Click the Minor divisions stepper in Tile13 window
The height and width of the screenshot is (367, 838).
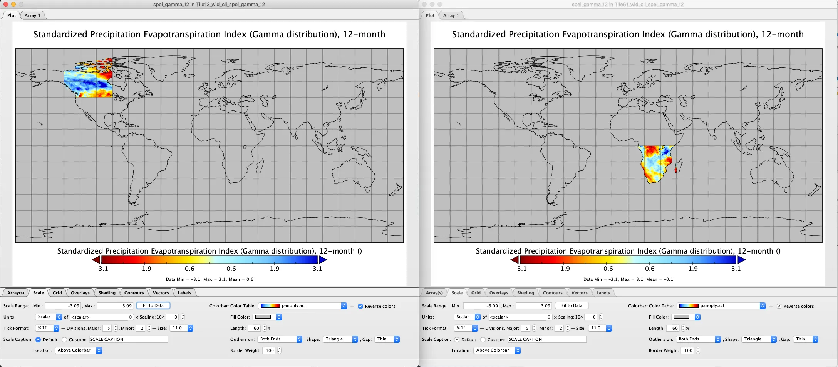(x=149, y=328)
